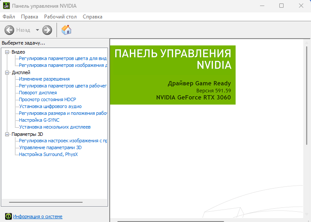The image size is (311, 222).
Task: Click the Forward arrow icon
Action: (47, 30)
